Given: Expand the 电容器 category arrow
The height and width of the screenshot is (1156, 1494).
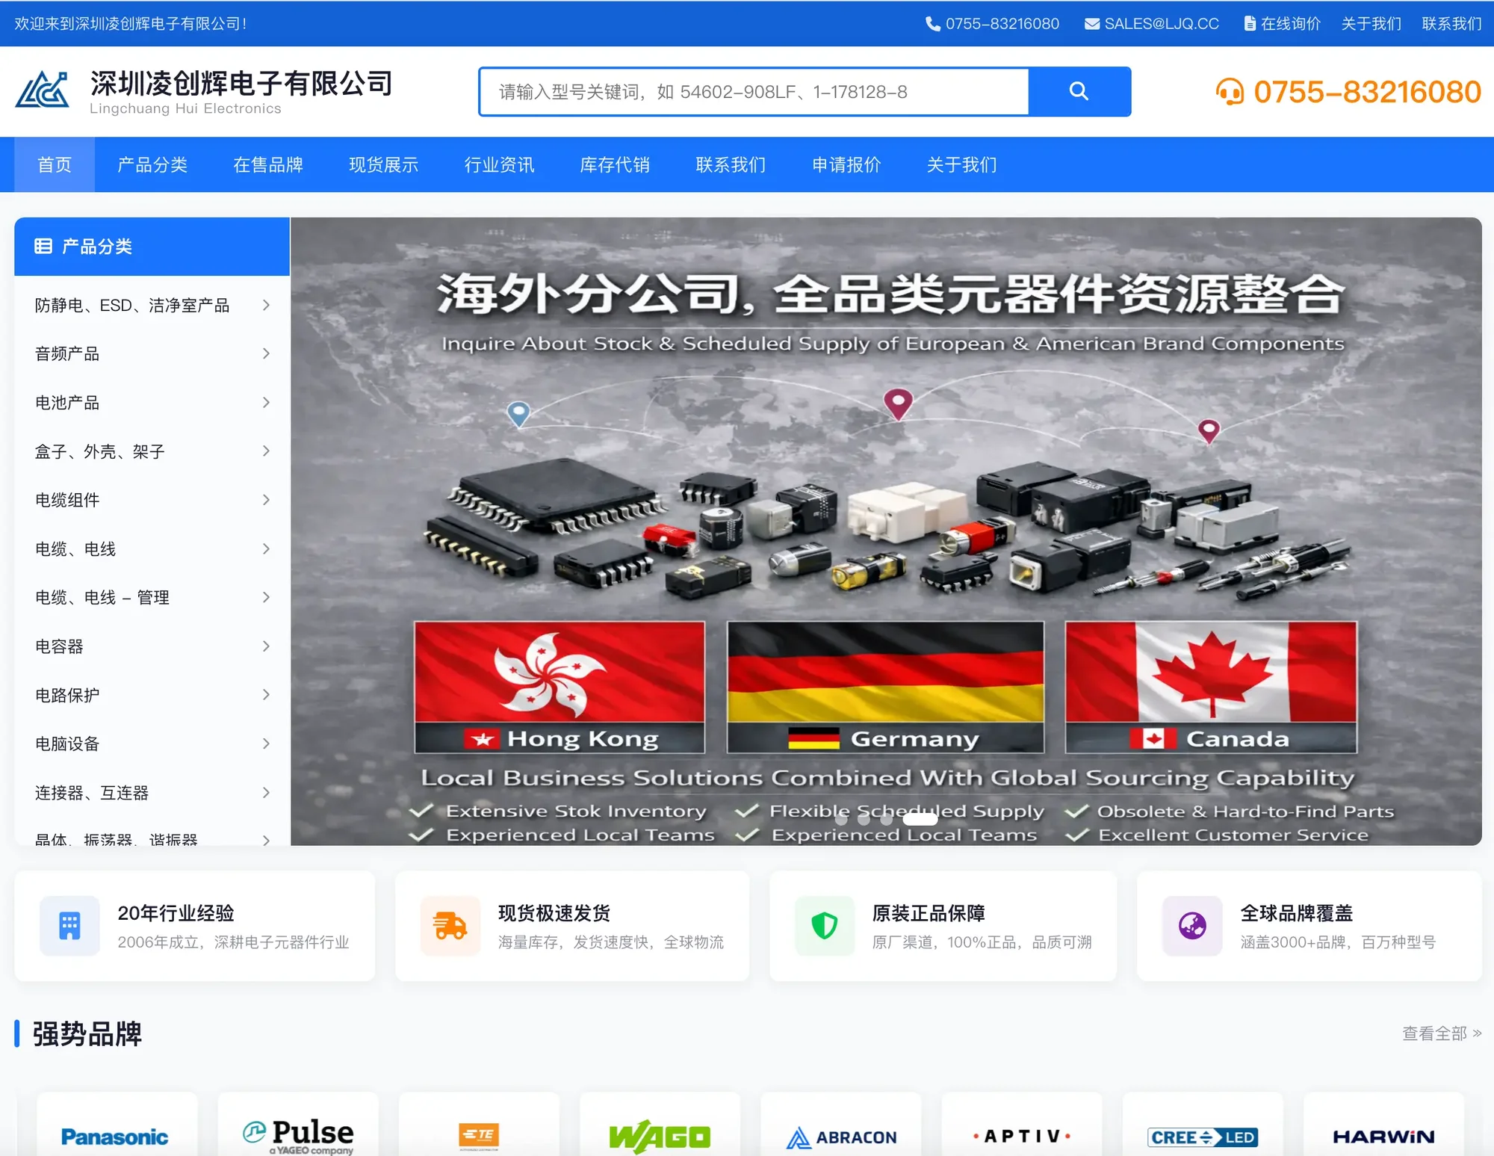Looking at the screenshot, I should point(266,646).
